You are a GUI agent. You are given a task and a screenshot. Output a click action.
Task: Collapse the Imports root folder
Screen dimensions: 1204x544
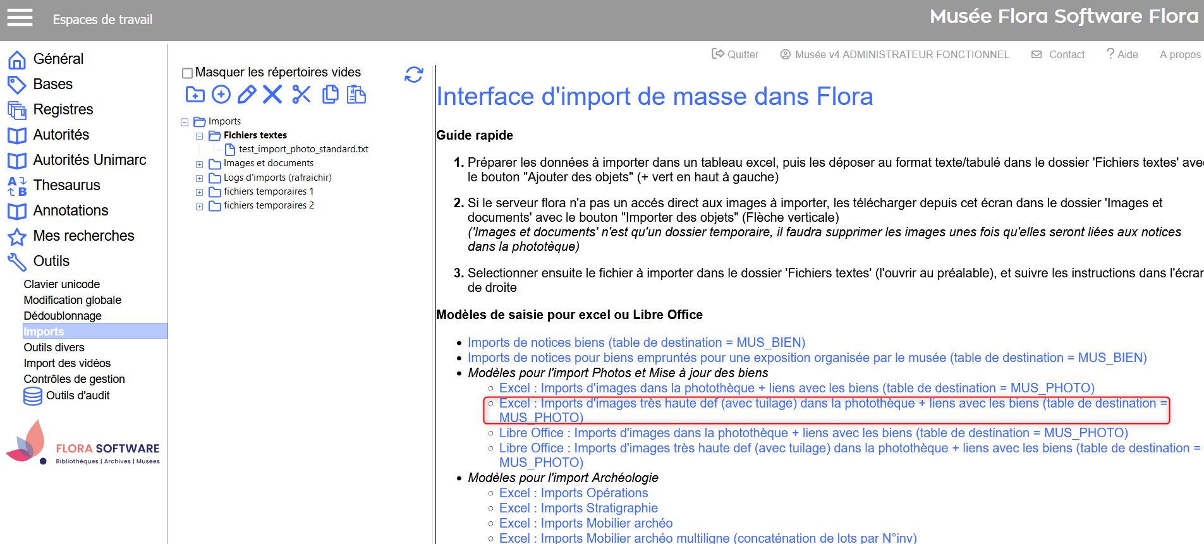[185, 122]
